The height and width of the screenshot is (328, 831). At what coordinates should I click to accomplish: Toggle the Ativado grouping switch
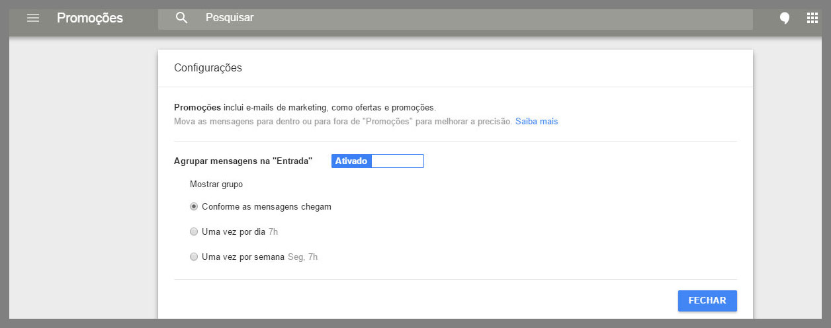(378, 161)
